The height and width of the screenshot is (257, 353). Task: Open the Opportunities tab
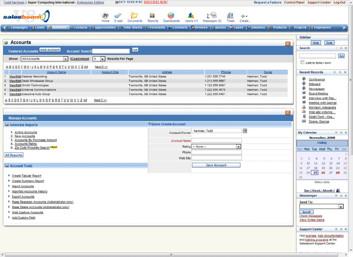[x=104, y=28]
